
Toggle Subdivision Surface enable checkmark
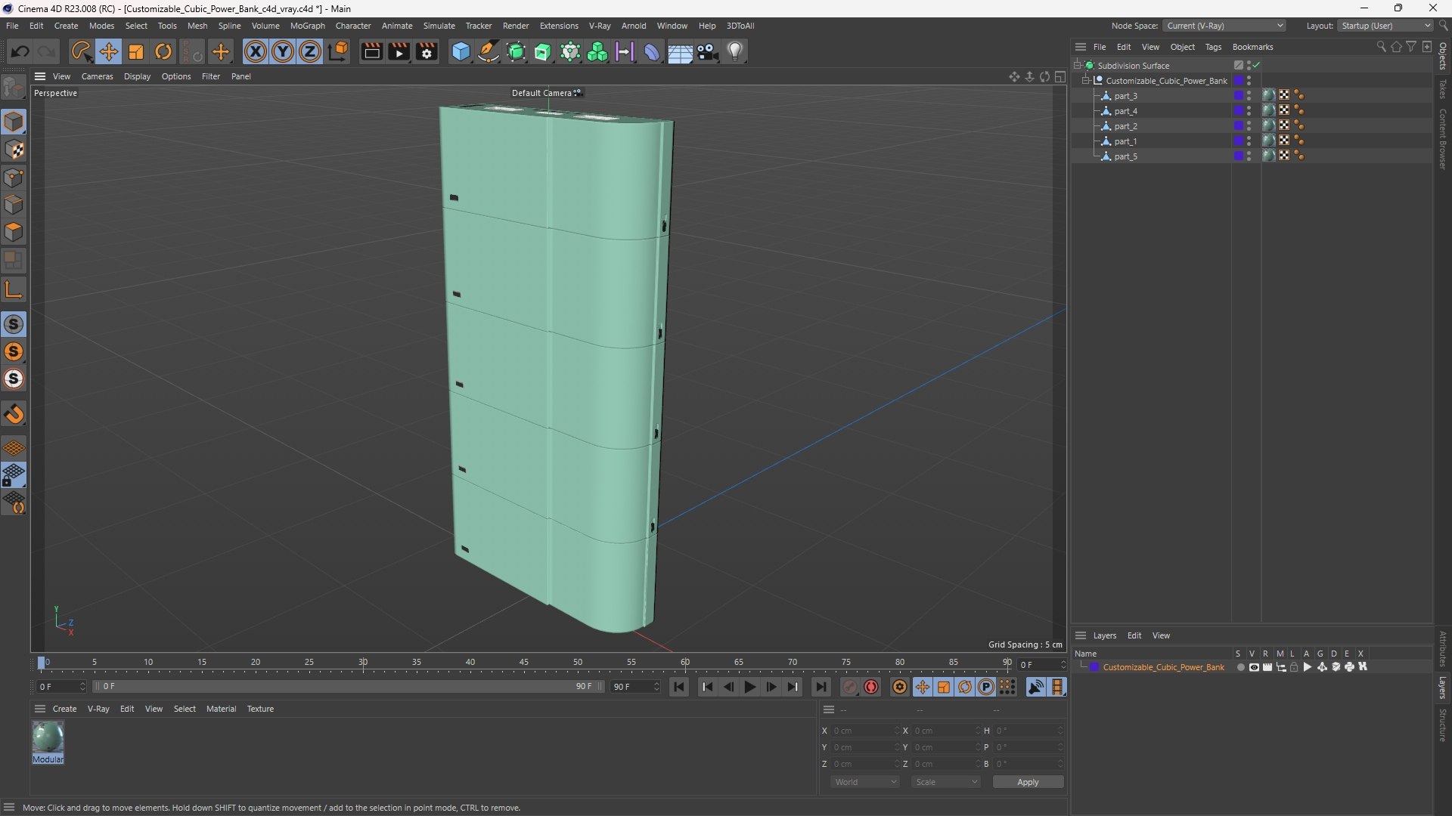click(x=1256, y=65)
